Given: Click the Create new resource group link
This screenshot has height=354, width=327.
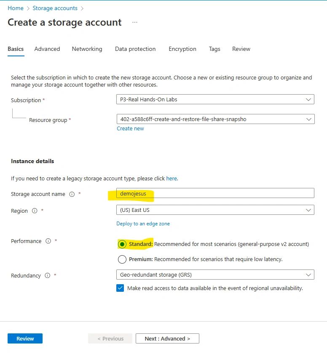Looking at the screenshot, I should [x=130, y=129].
